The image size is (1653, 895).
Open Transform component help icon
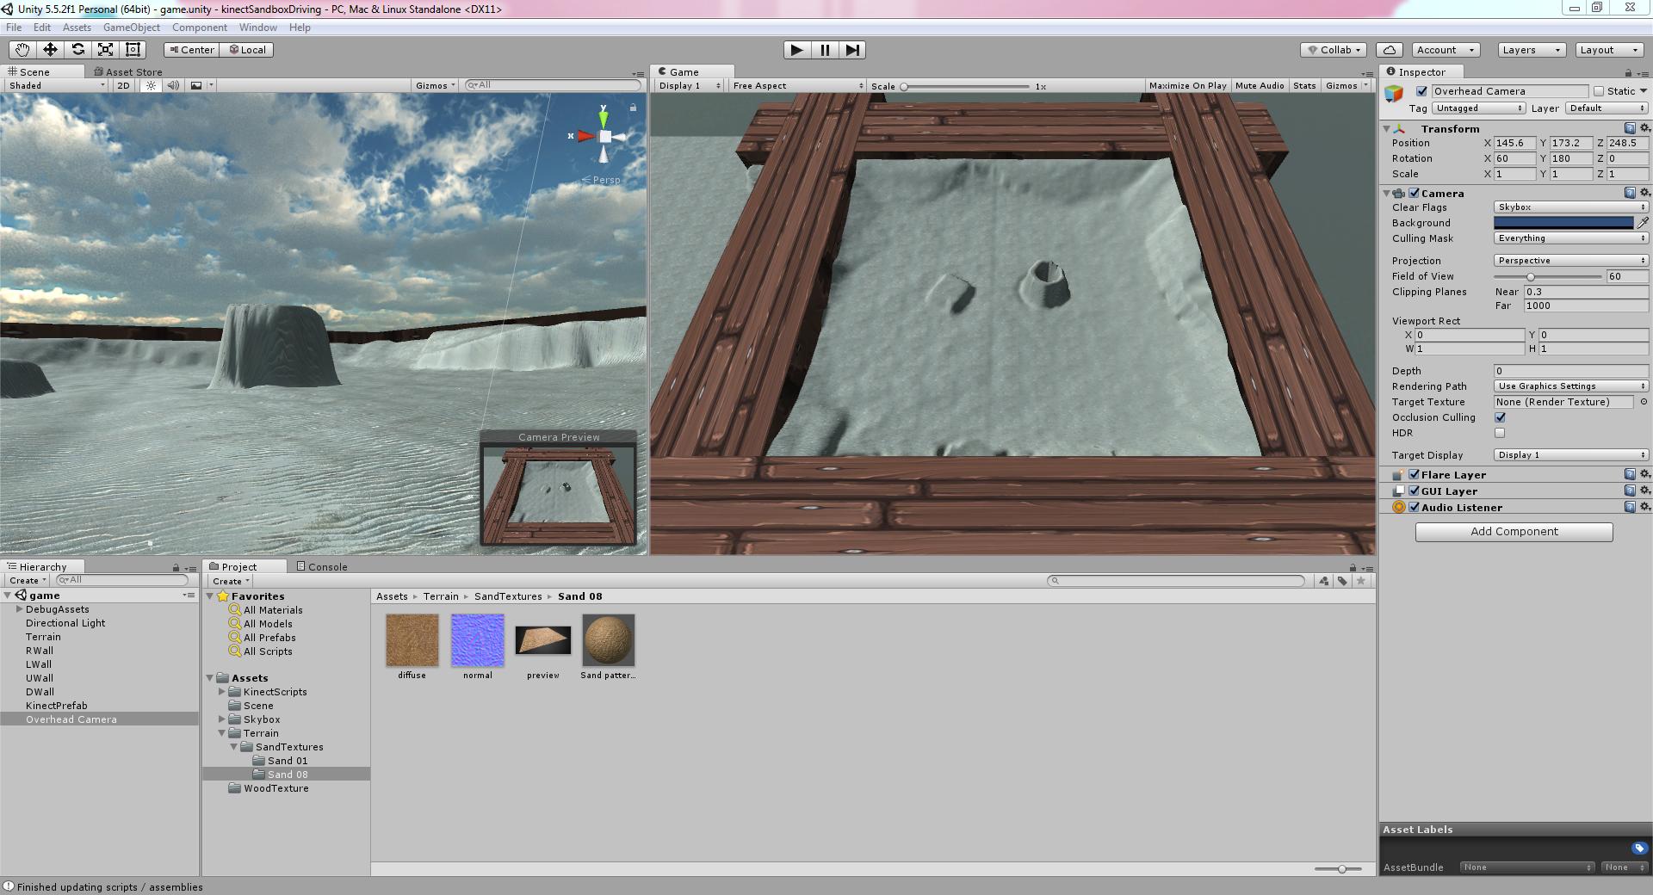pos(1630,128)
